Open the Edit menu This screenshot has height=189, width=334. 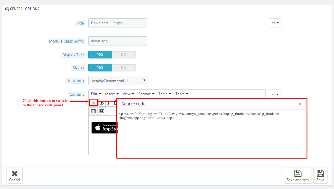tap(96, 94)
